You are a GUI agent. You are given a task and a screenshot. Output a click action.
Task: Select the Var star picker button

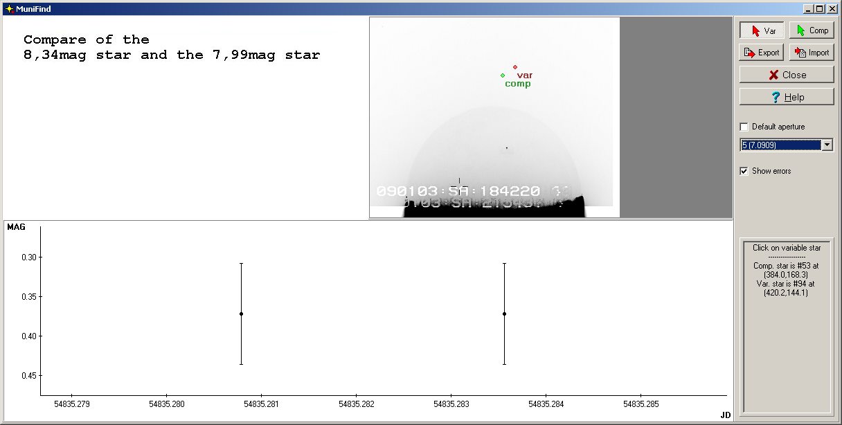(762, 30)
